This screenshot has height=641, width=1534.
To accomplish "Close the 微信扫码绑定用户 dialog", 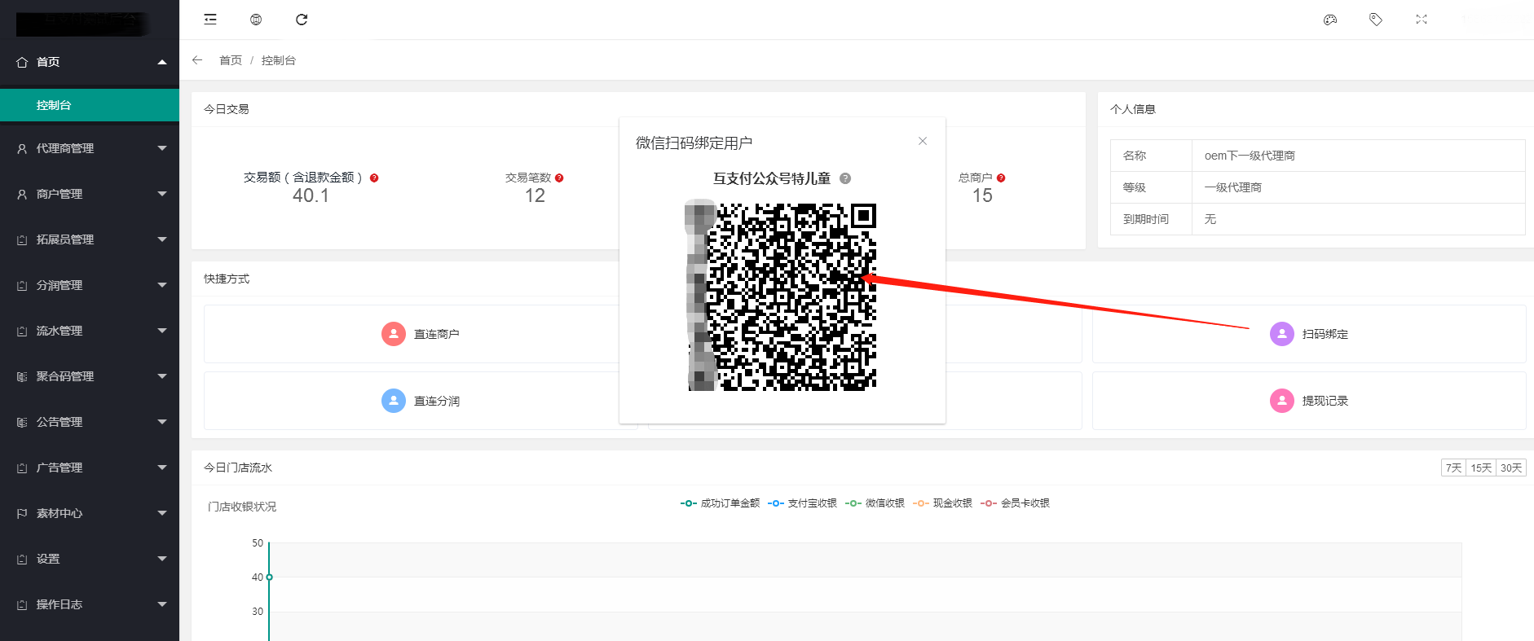I will pos(923,141).
